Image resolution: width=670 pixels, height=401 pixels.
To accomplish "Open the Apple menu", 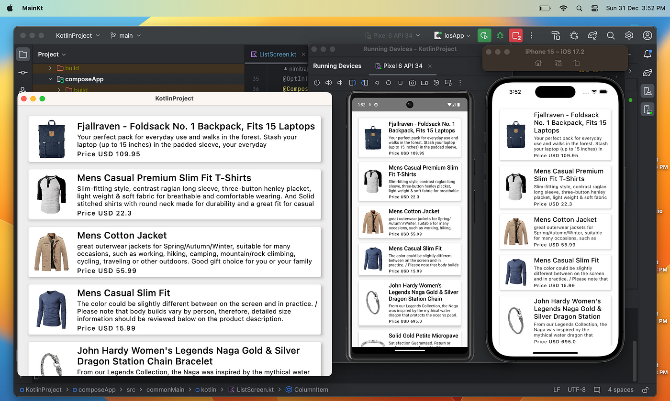I will point(10,8).
